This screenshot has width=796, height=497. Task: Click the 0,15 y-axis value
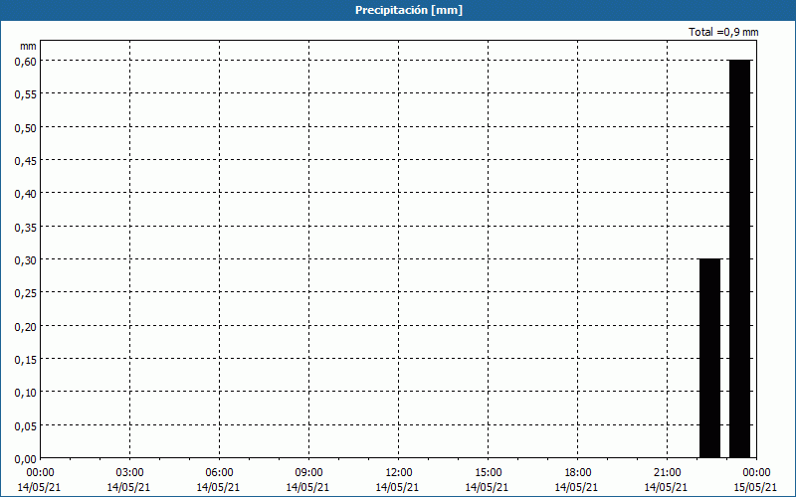click(26, 360)
